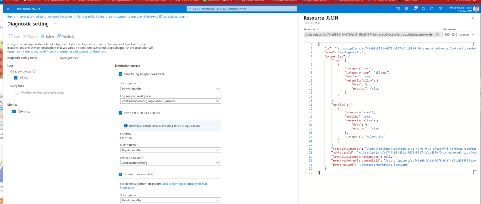Disable Send to Log Analytics workspace
The width and height of the screenshot is (481, 204).
tap(120, 74)
